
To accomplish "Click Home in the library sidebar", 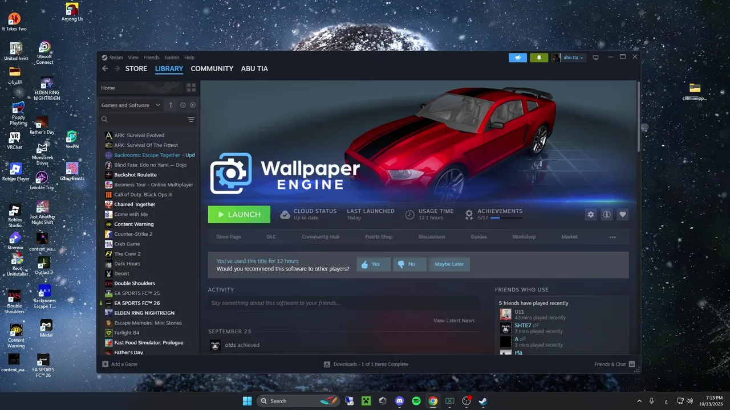I will (141, 88).
